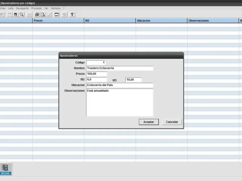
Task: Click the Cancelar button
Action: 172,122
